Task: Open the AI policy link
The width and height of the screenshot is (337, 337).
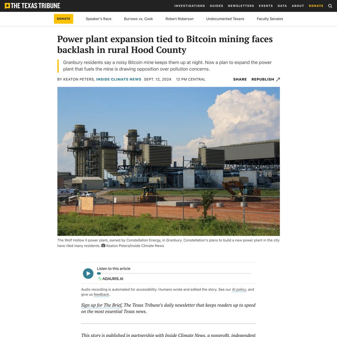Action: click(239, 289)
